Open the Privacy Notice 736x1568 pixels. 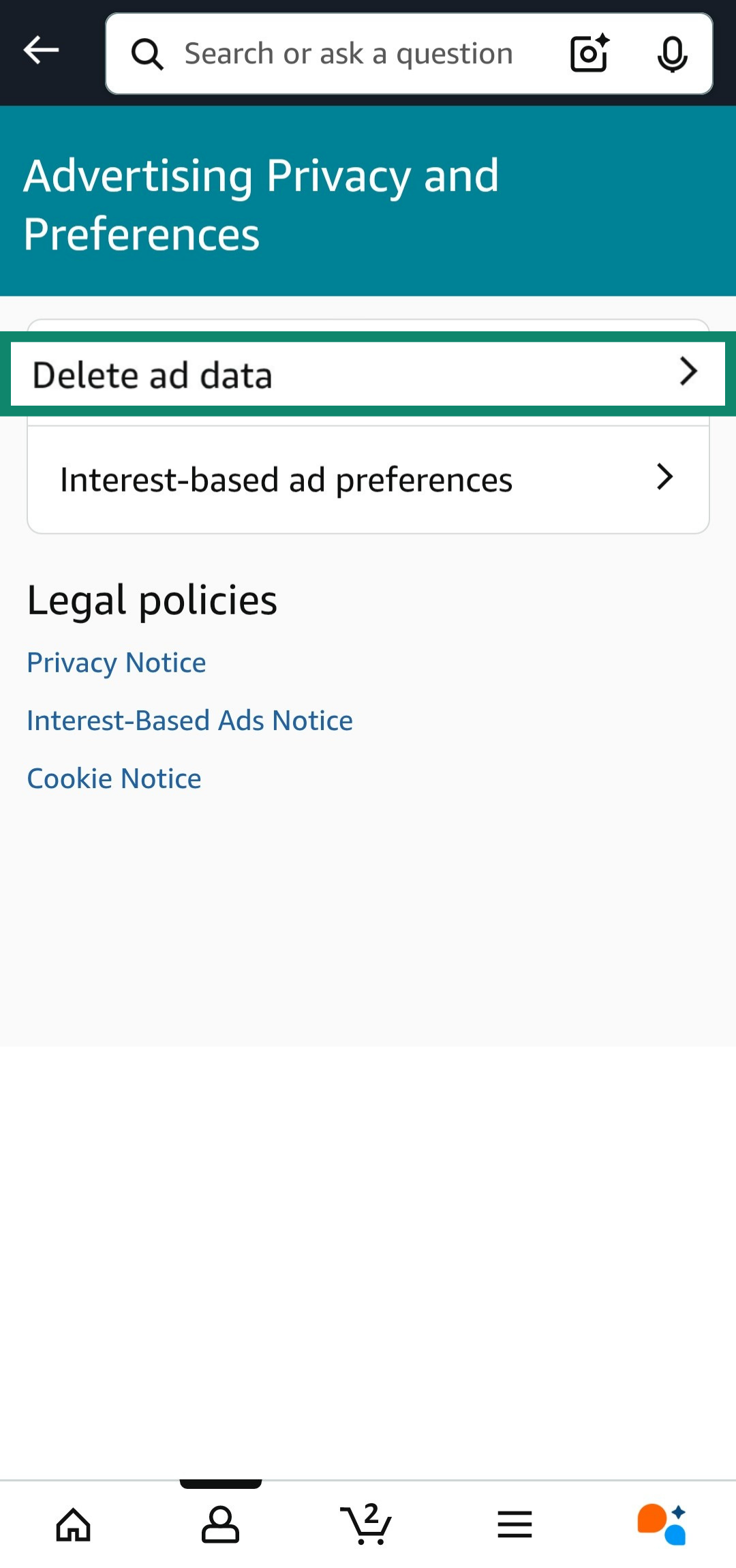click(116, 661)
